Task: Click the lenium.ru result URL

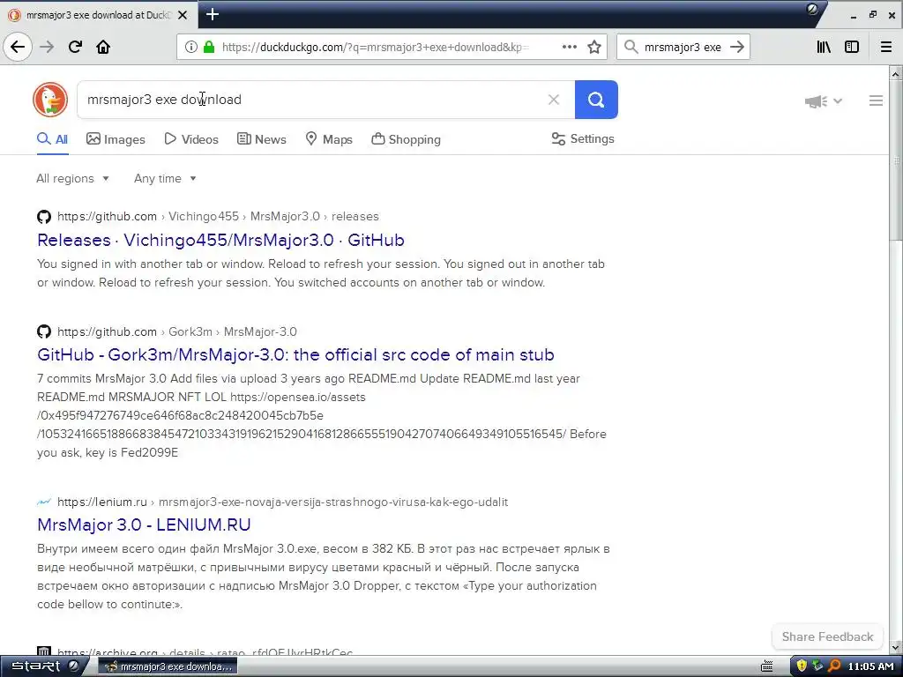Action: click(x=283, y=502)
